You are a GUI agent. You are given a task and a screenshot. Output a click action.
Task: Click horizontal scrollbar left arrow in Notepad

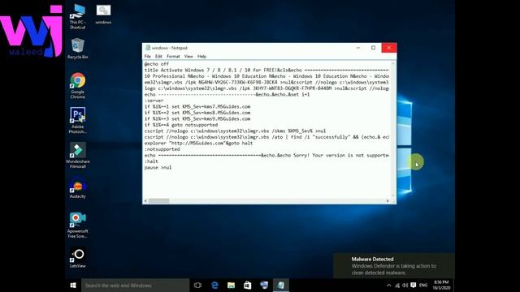(x=145, y=200)
